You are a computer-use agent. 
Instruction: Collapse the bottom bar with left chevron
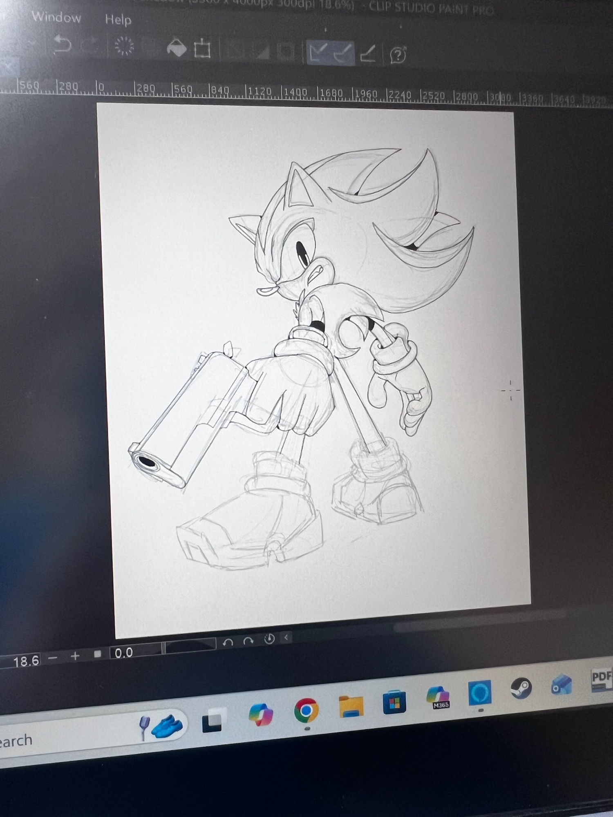[x=286, y=637]
